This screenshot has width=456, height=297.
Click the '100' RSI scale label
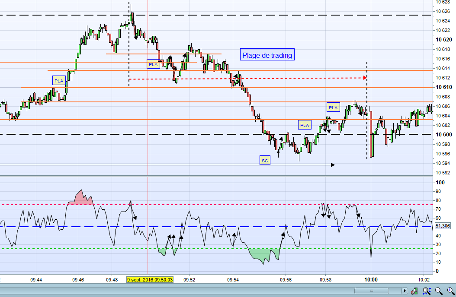(x=440, y=183)
